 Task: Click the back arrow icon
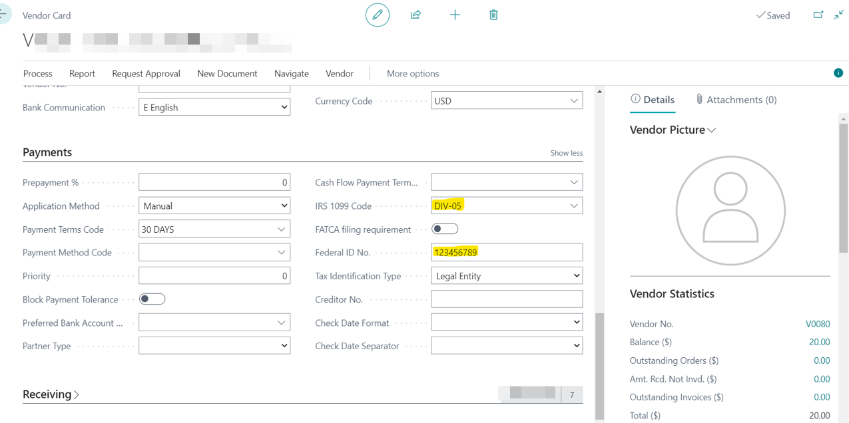point(4,14)
